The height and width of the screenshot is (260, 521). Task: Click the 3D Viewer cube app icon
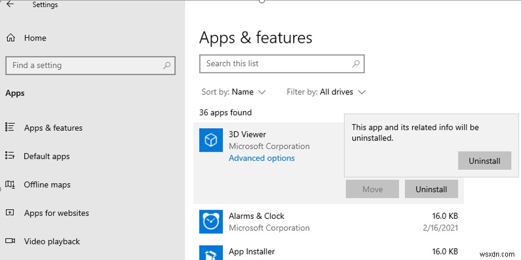tap(211, 140)
